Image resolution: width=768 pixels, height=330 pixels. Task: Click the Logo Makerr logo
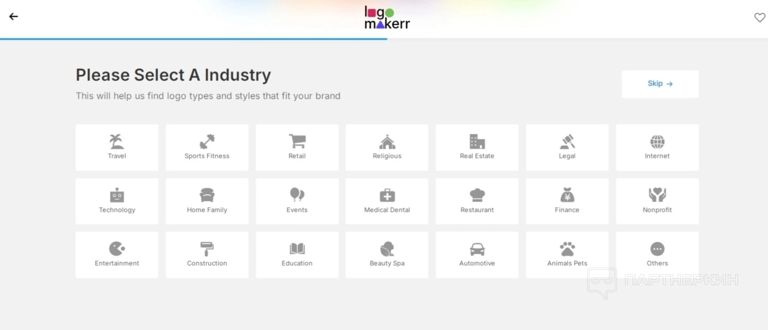point(387,18)
